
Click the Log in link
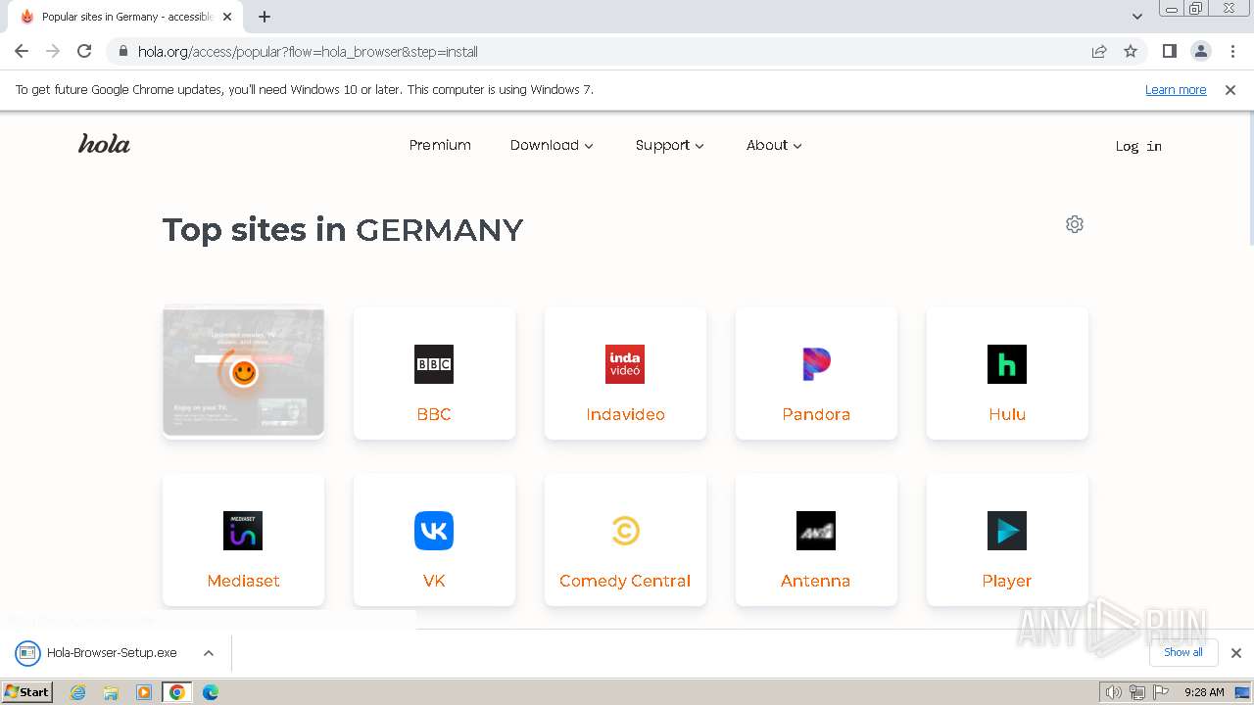coord(1138,146)
